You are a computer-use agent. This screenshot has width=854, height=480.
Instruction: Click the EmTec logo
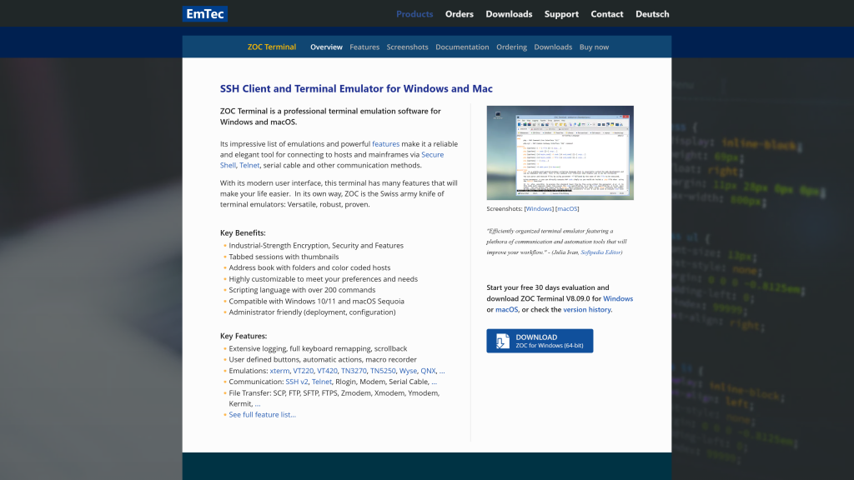click(x=205, y=14)
